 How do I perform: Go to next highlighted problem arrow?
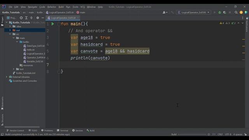(242, 23)
